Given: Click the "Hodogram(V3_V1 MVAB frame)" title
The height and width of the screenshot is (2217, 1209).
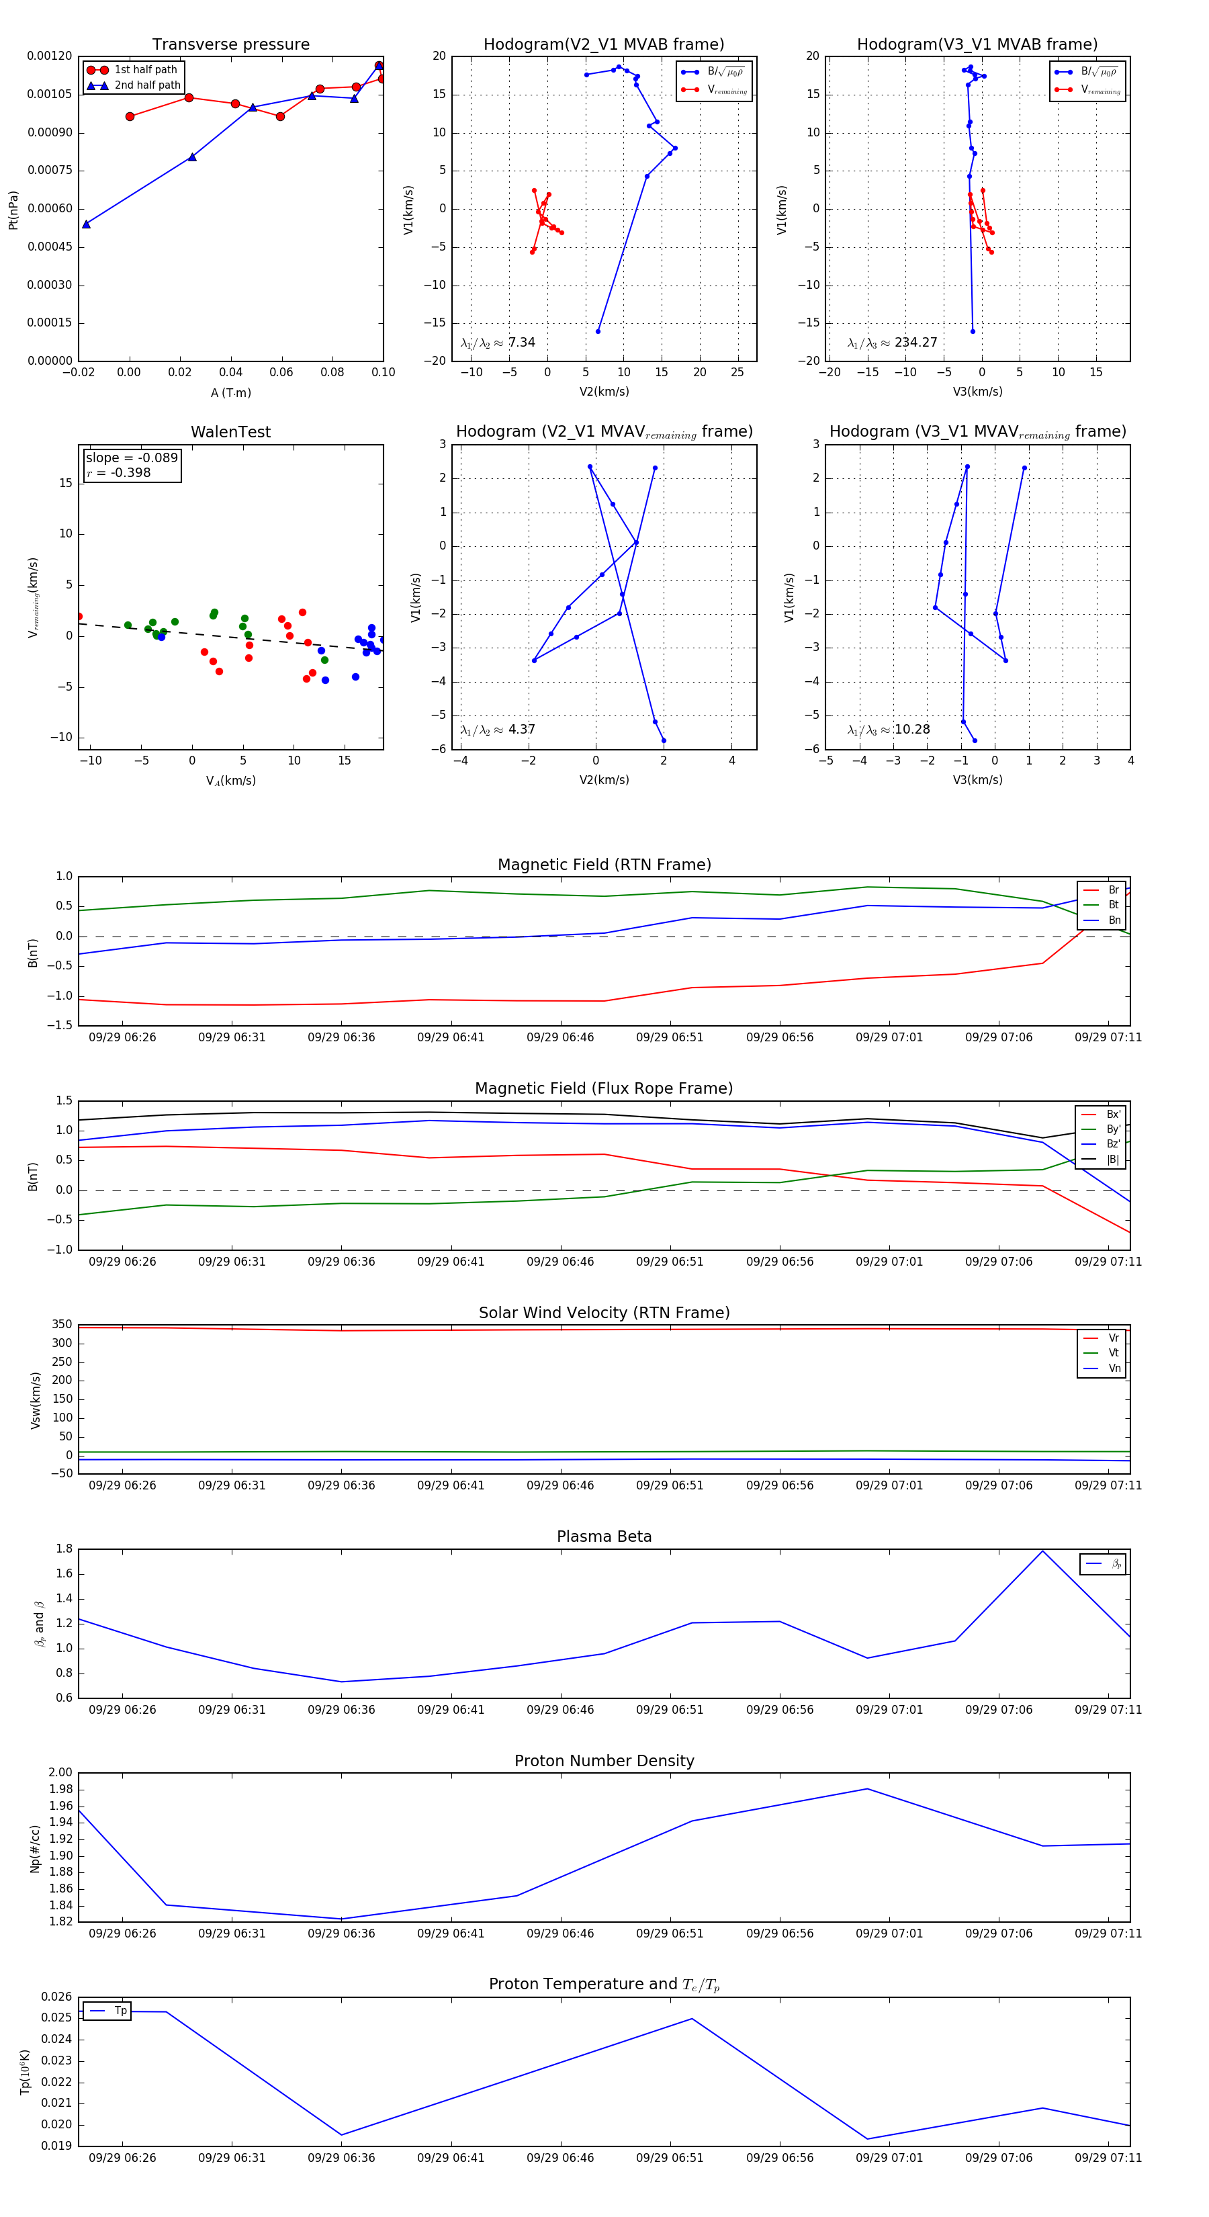Looking at the screenshot, I should pos(977,44).
